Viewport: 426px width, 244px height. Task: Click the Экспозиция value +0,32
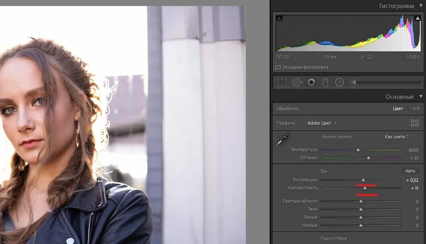(412, 180)
